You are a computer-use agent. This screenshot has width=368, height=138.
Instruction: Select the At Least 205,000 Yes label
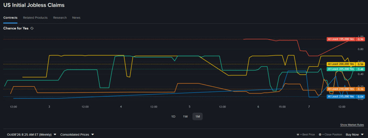(341, 69)
